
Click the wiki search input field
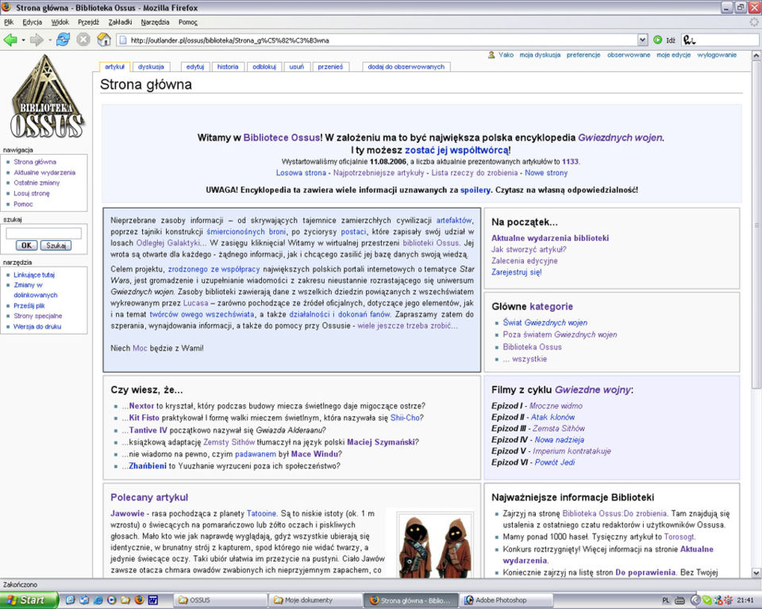44,233
